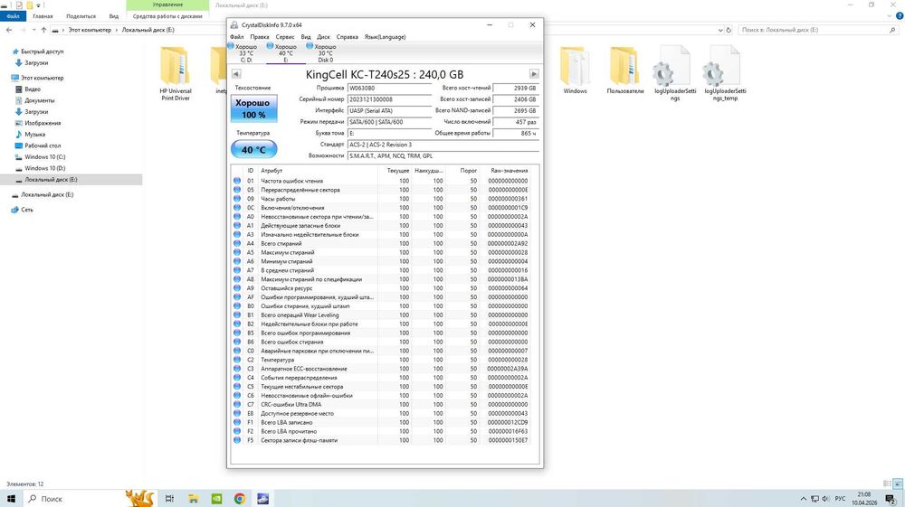Expand the address bar history dropdown

720,30
